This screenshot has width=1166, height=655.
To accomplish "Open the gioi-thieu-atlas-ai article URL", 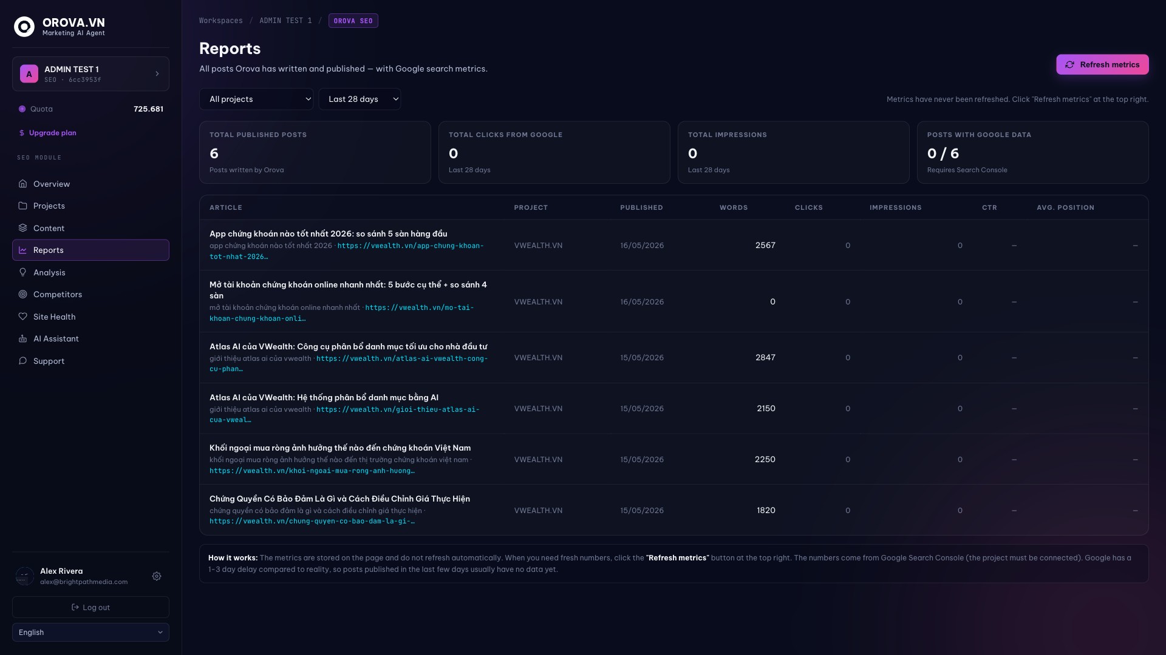I will point(344,415).
